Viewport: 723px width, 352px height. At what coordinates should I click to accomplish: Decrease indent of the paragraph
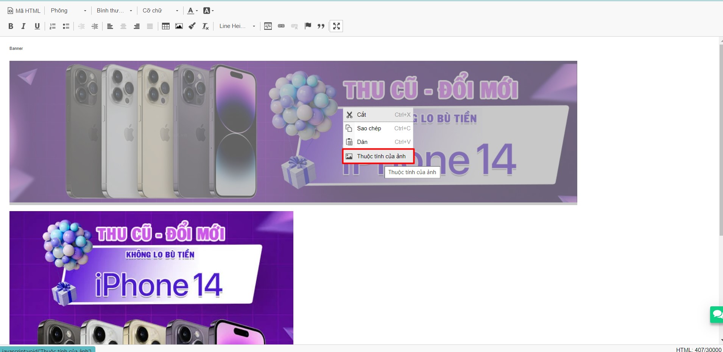coord(81,26)
